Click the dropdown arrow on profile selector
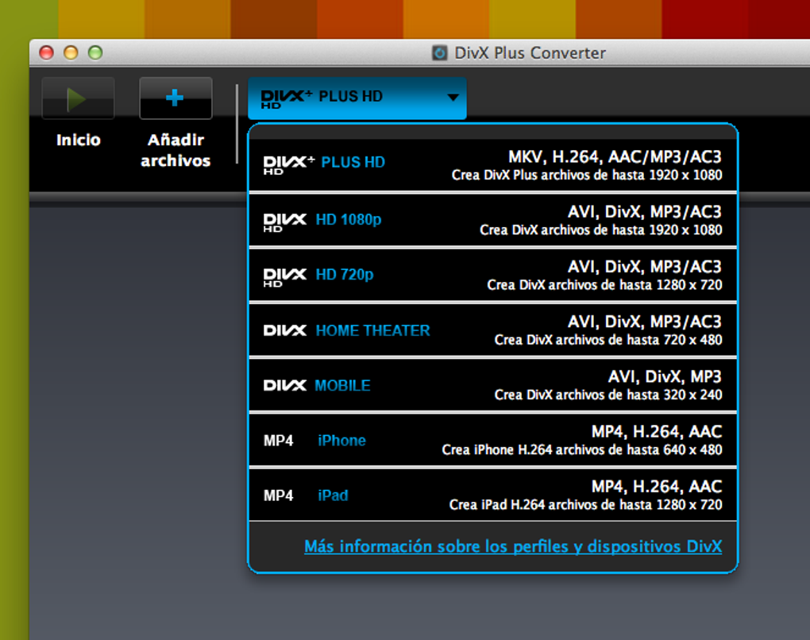Screen dimensions: 810x640 point(453,97)
